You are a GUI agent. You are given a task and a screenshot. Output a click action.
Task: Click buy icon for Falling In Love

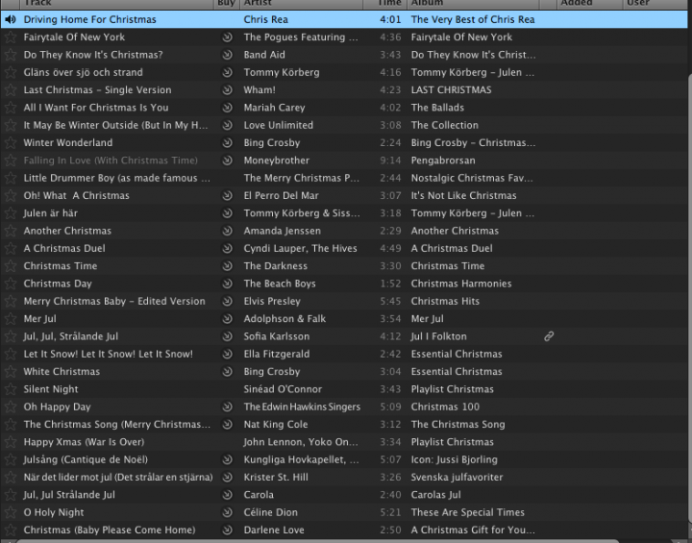(227, 160)
